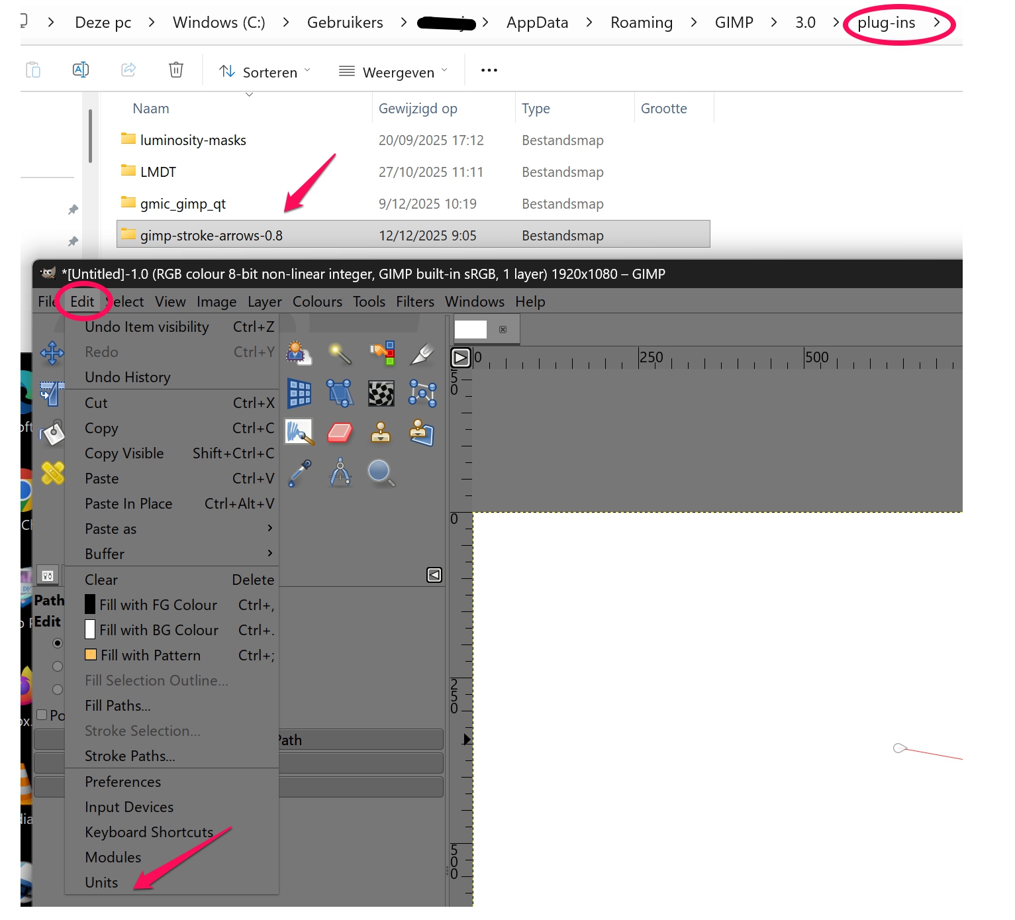
Task: Select the Warp Transform checkered tool
Action: (381, 393)
